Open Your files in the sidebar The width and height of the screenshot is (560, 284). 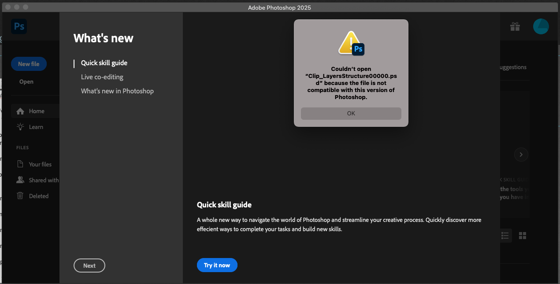(35, 164)
